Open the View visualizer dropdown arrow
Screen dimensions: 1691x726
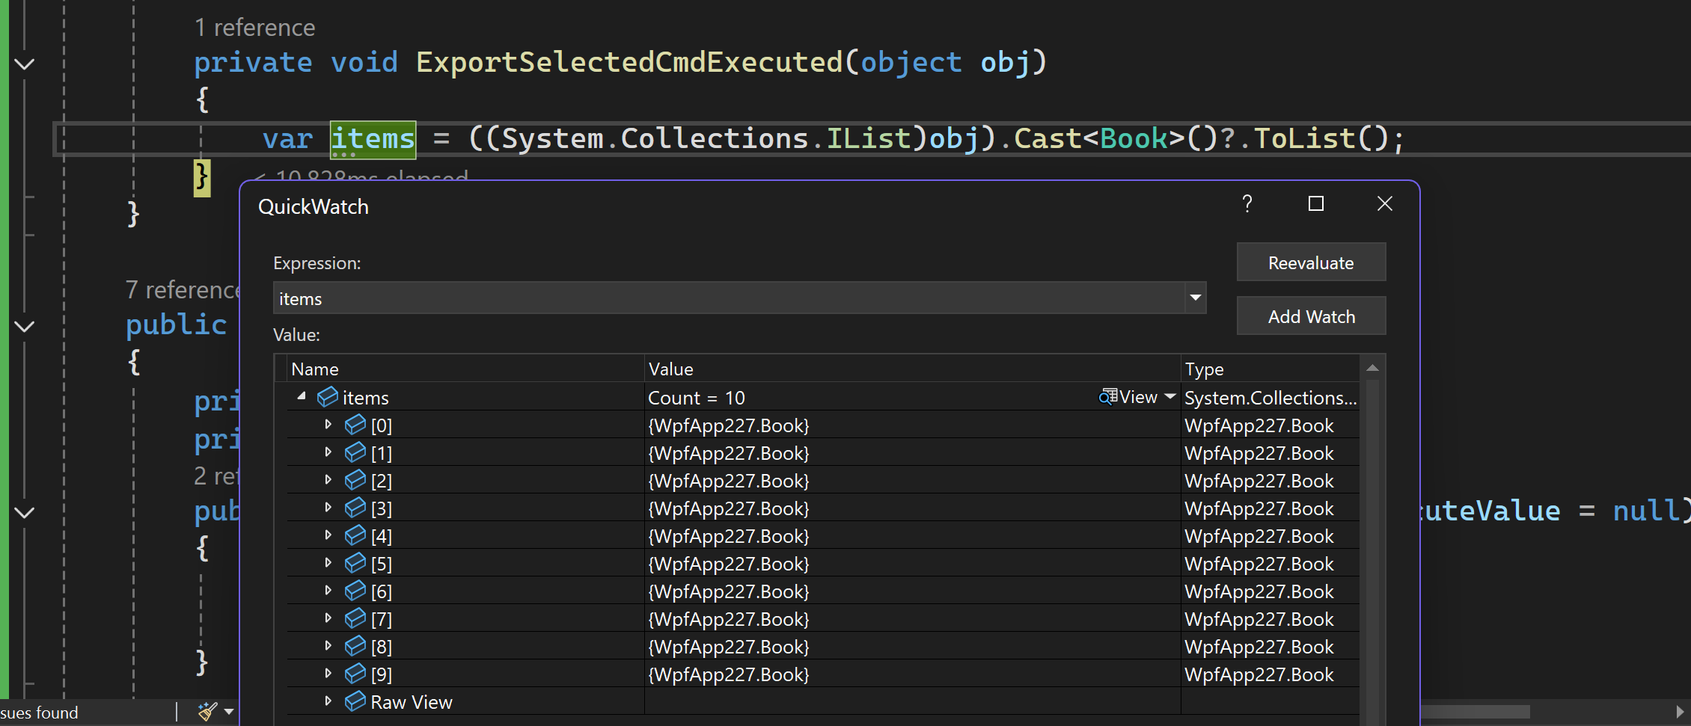(1170, 397)
